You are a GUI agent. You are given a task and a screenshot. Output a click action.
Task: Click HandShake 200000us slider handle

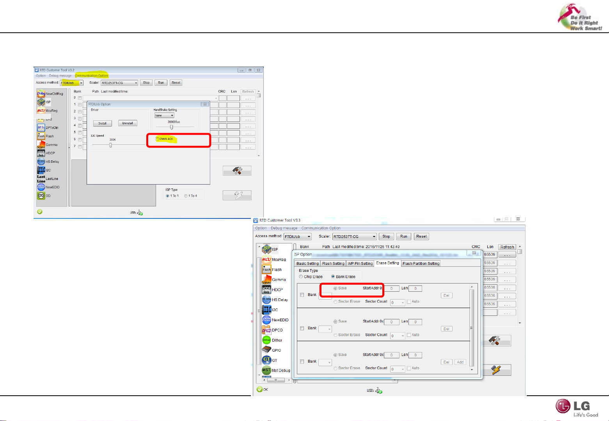pyautogui.click(x=171, y=127)
